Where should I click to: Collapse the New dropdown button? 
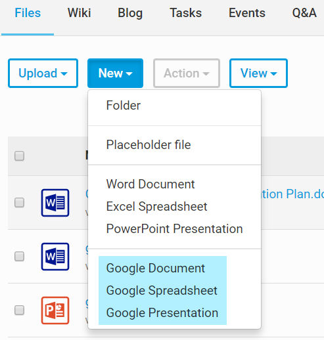(115, 73)
